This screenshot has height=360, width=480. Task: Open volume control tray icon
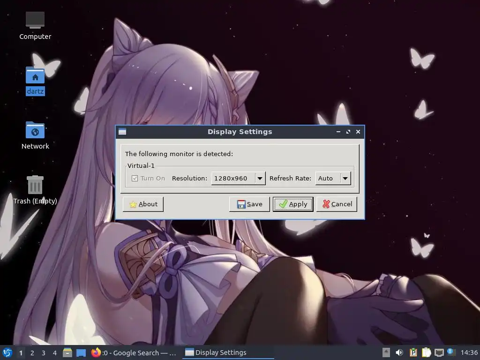click(x=399, y=352)
